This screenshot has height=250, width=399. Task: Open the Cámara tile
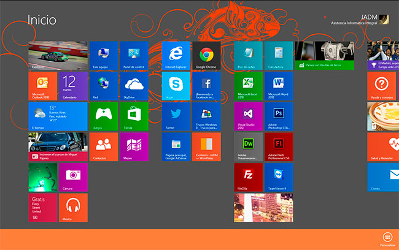pos(73,177)
